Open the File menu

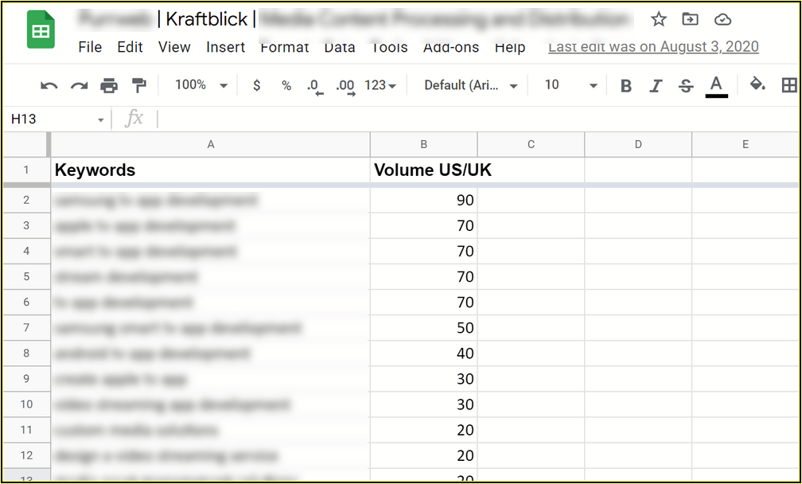tap(90, 47)
